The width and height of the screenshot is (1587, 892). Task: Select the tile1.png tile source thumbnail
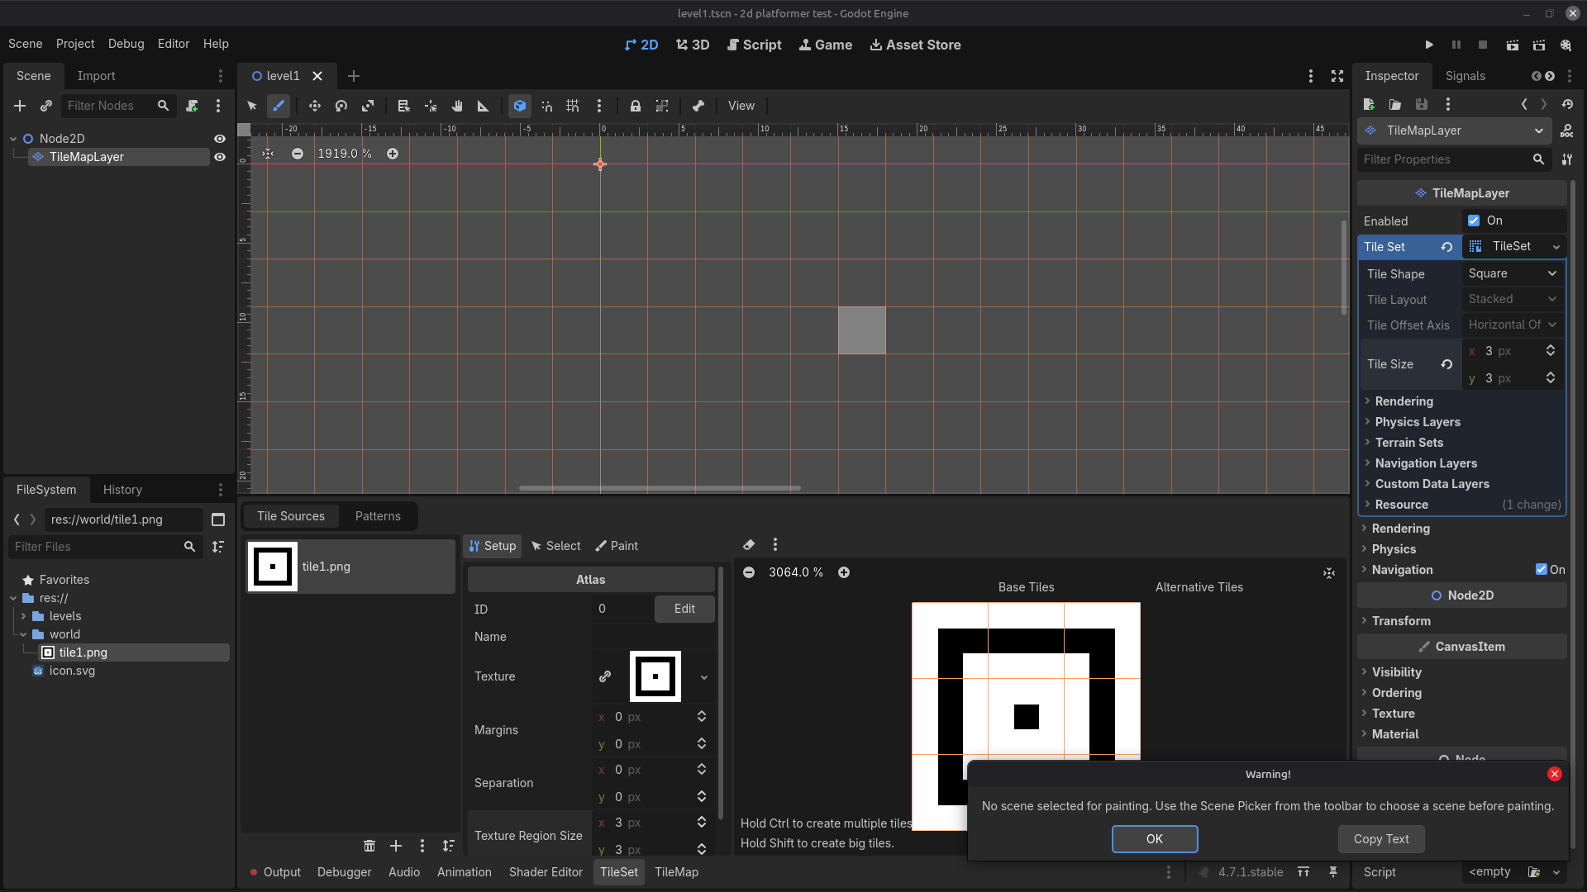tap(272, 567)
